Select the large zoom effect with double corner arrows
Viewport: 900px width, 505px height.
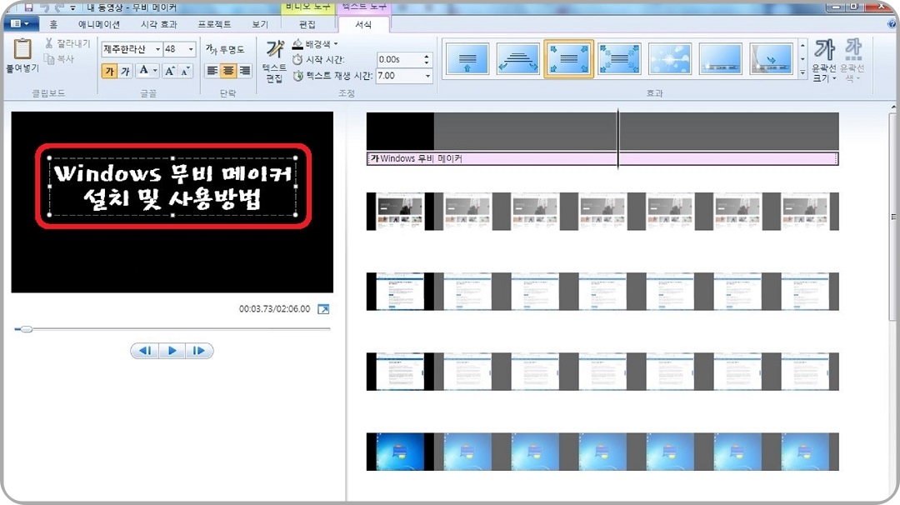click(x=619, y=58)
